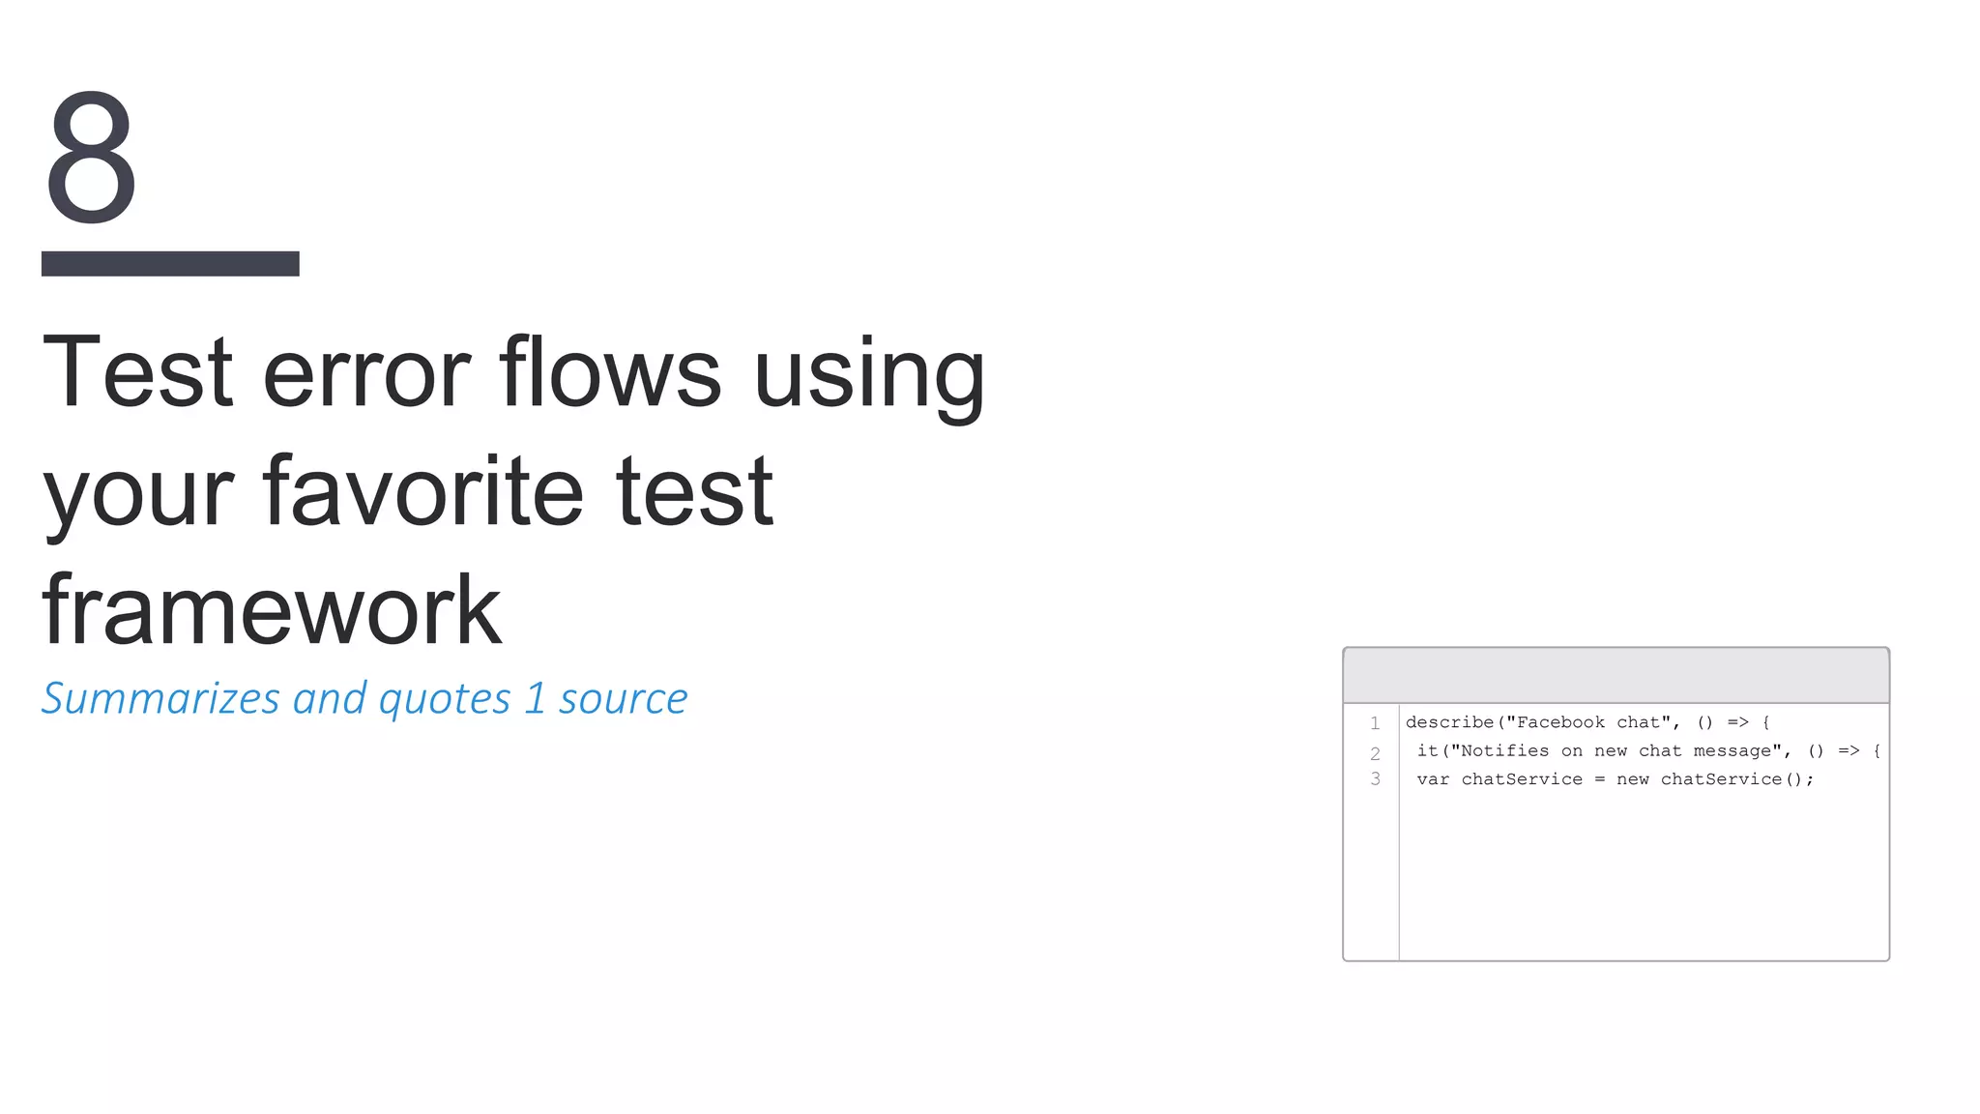Click the gray header of the code box
The image size is (1980, 1114).
point(1616,675)
